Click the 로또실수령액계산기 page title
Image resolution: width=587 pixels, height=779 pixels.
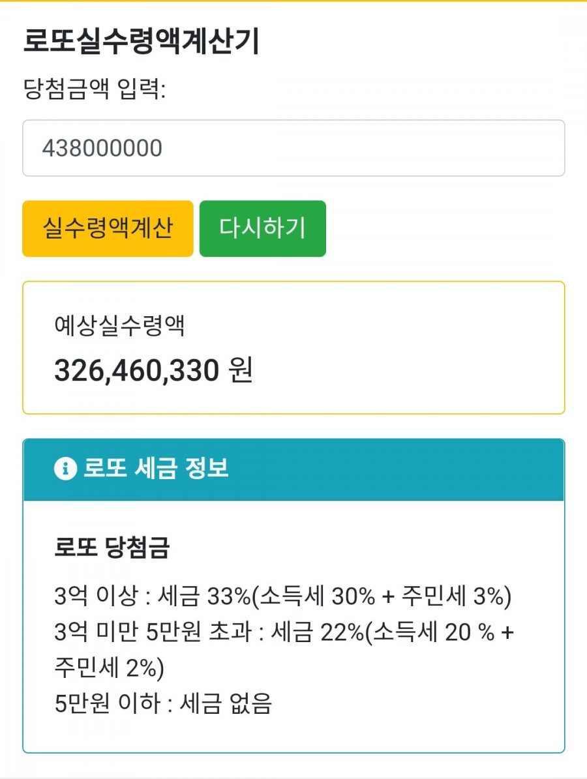(141, 42)
